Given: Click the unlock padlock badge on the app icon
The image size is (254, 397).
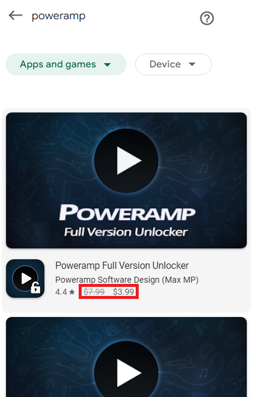Looking at the screenshot, I should [35, 288].
